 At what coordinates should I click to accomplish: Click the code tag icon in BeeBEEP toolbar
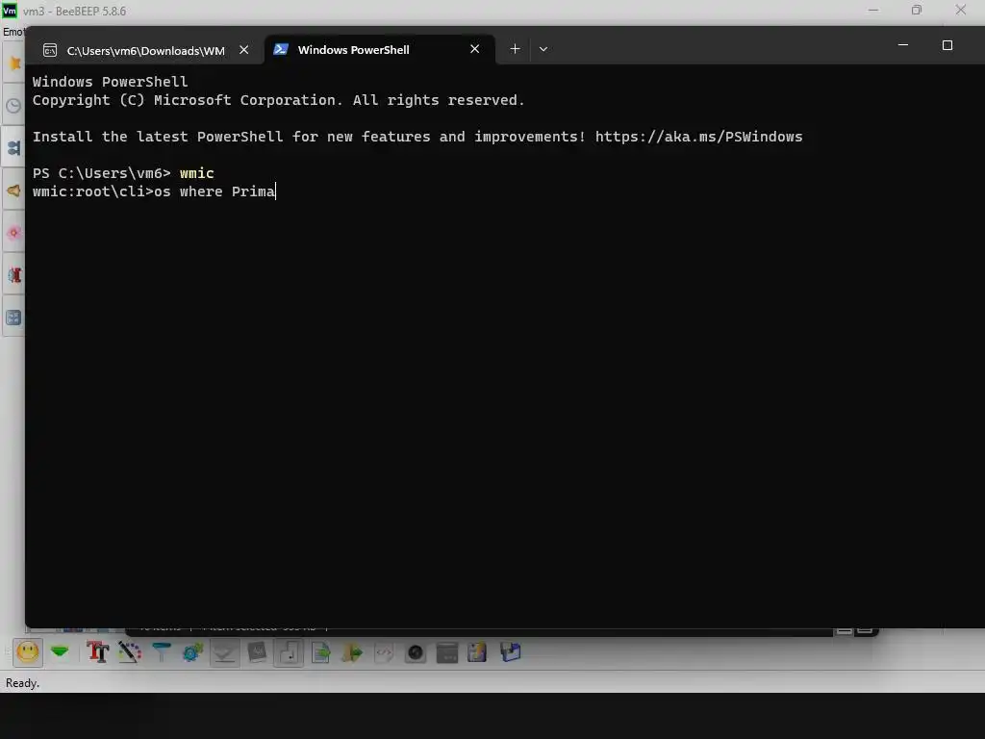[384, 653]
